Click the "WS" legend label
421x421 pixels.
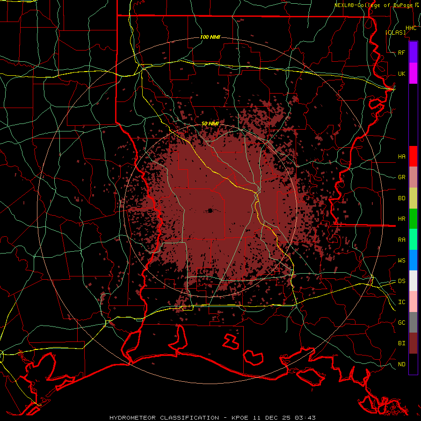(x=402, y=261)
